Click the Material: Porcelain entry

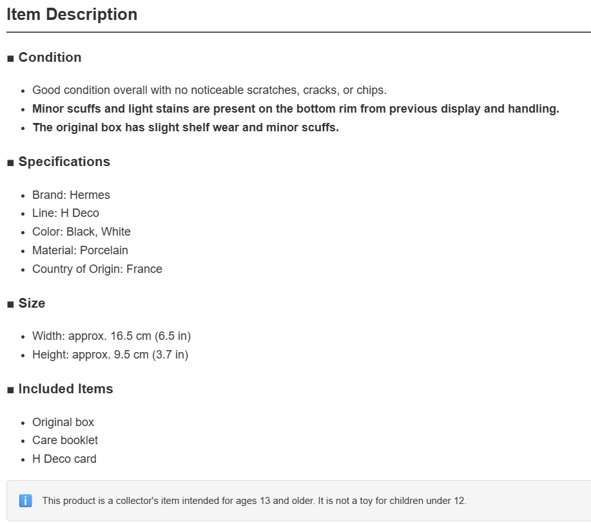coord(80,250)
